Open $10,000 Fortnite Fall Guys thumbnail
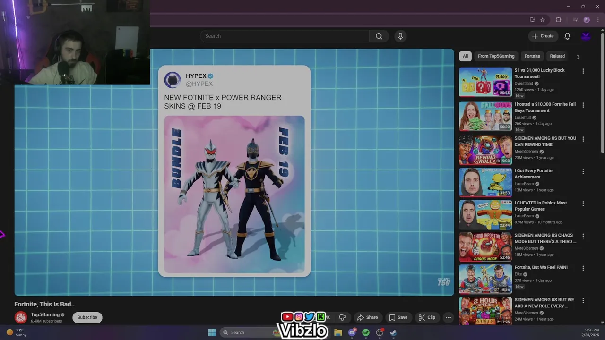 pyautogui.click(x=485, y=116)
